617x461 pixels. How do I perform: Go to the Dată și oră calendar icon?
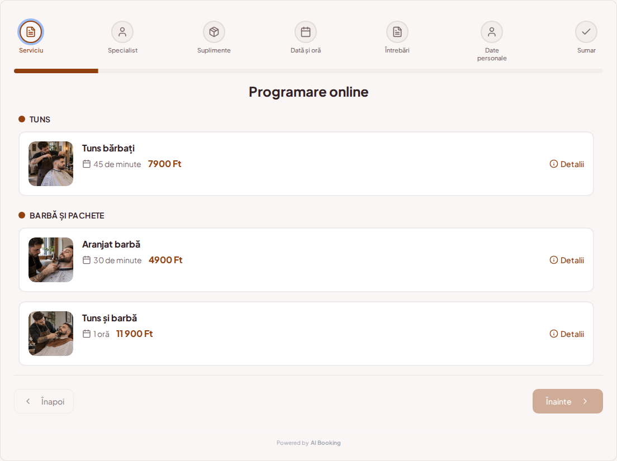click(x=306, y=32)
